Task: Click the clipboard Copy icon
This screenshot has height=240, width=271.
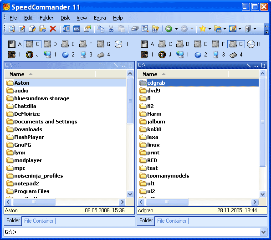Action: tap(101, 29)
